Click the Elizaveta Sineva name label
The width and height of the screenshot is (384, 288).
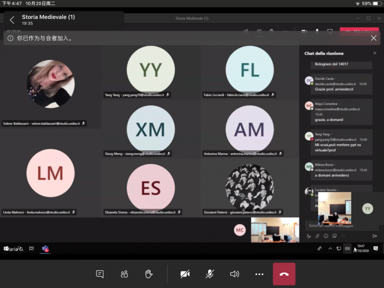click(143, 212)
